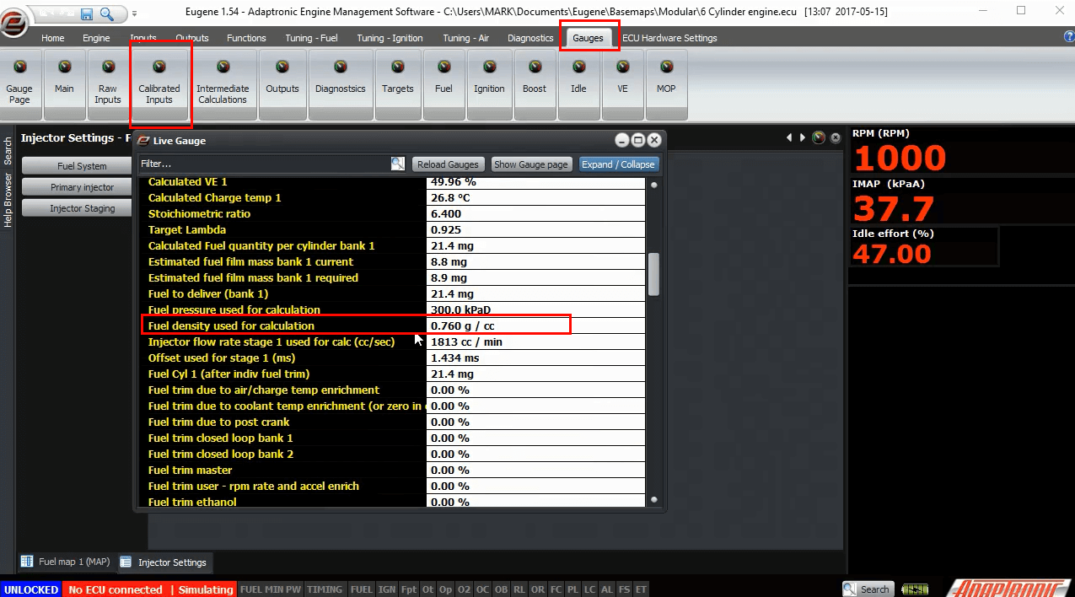This screenshot has width=1075, height=597.
Task: Click the 1813 cc / min value cell
Action: (x=536, y=342)
